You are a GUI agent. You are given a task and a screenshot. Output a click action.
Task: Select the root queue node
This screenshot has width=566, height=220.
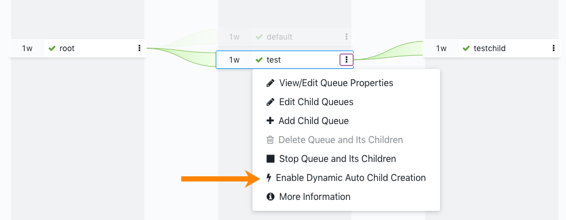pos(78,48)
